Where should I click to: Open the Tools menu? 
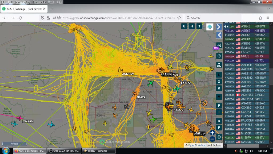[x=51, y=2]
